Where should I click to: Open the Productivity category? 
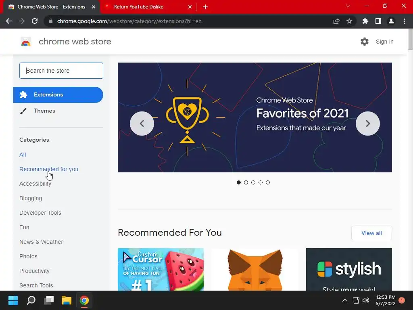pos(35,271)
